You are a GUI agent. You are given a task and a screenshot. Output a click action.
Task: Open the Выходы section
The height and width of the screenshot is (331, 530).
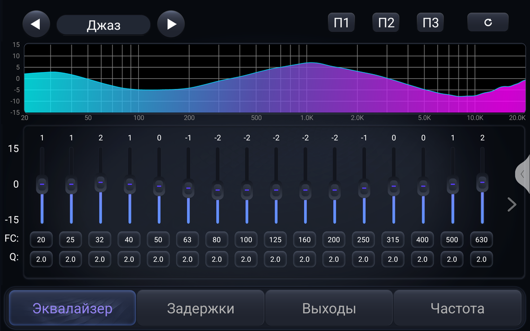(x=329, y=308)
